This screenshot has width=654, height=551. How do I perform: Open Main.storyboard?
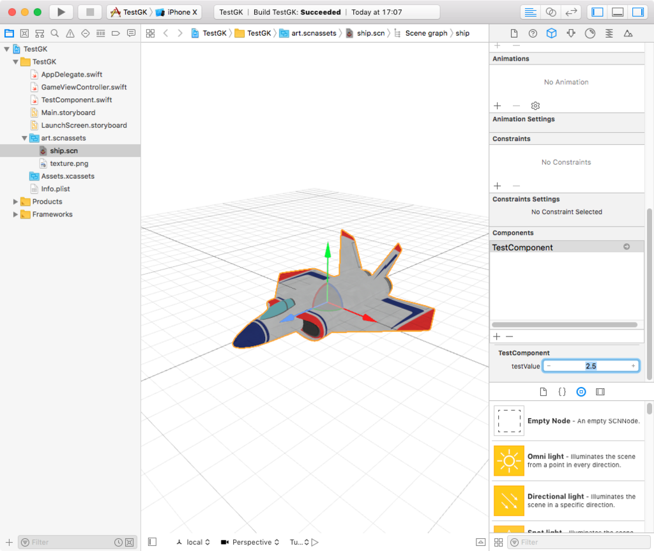pos(68,112)
